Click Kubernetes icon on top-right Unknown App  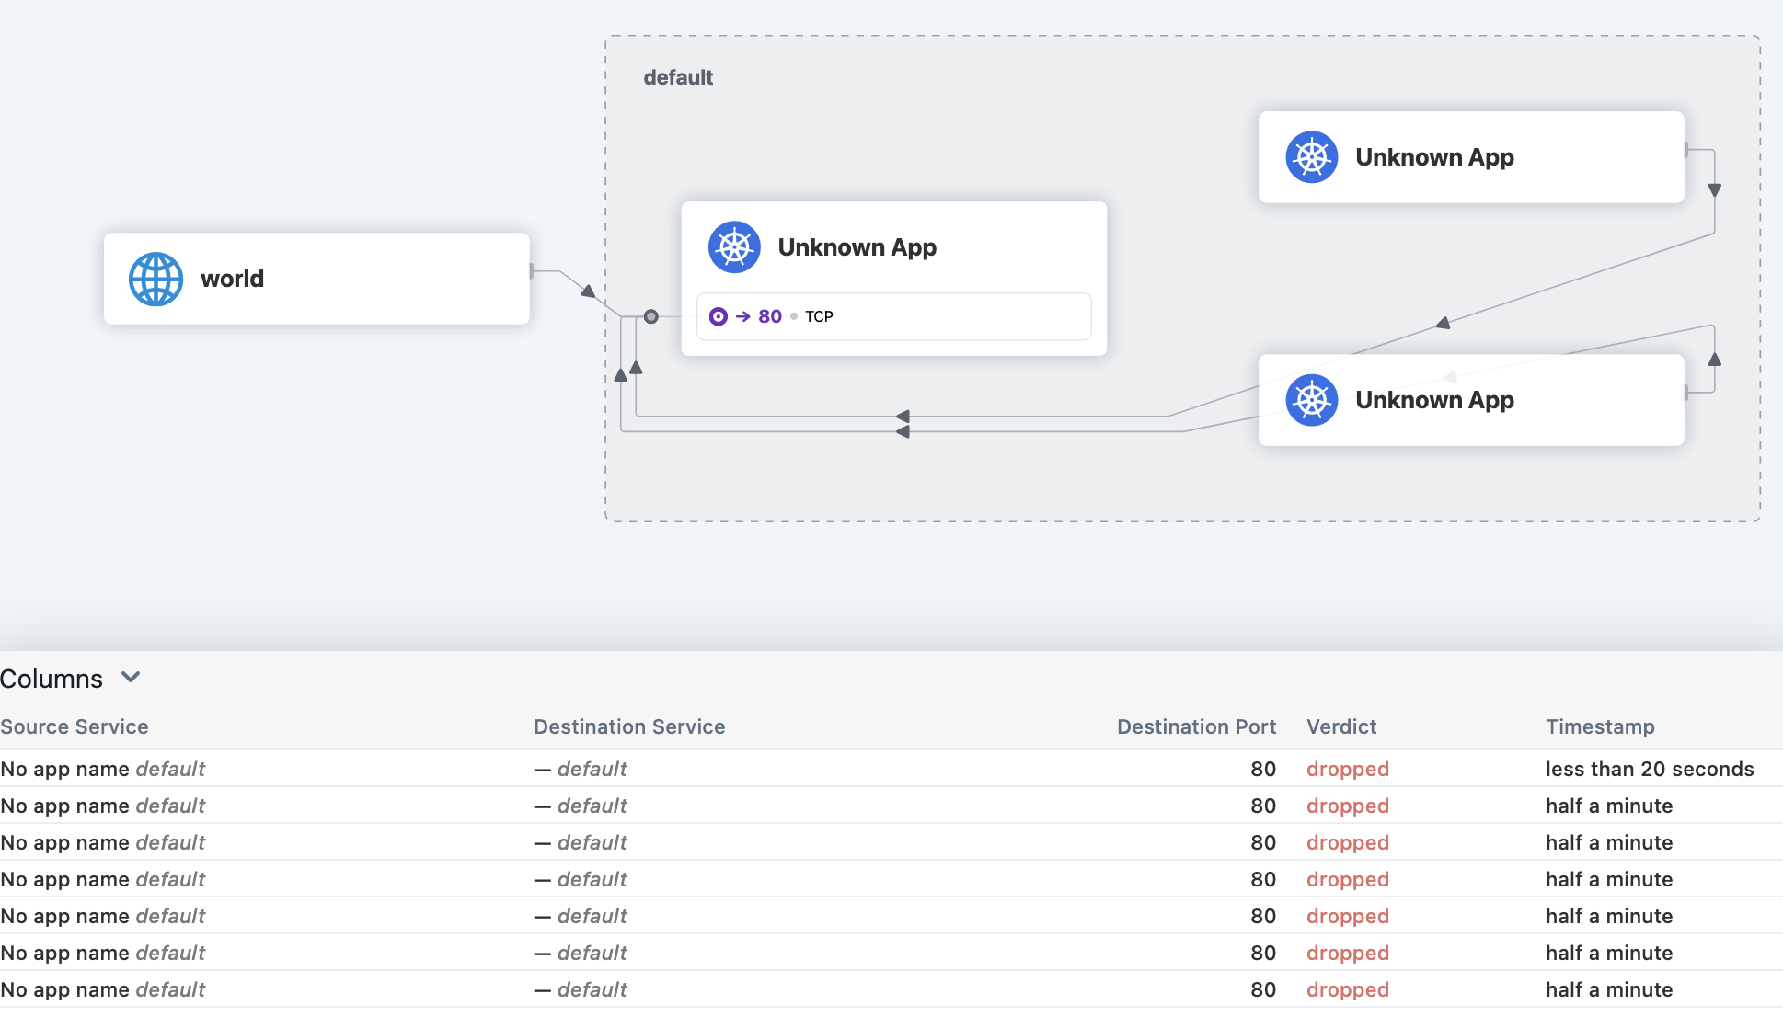(1311, 157)
